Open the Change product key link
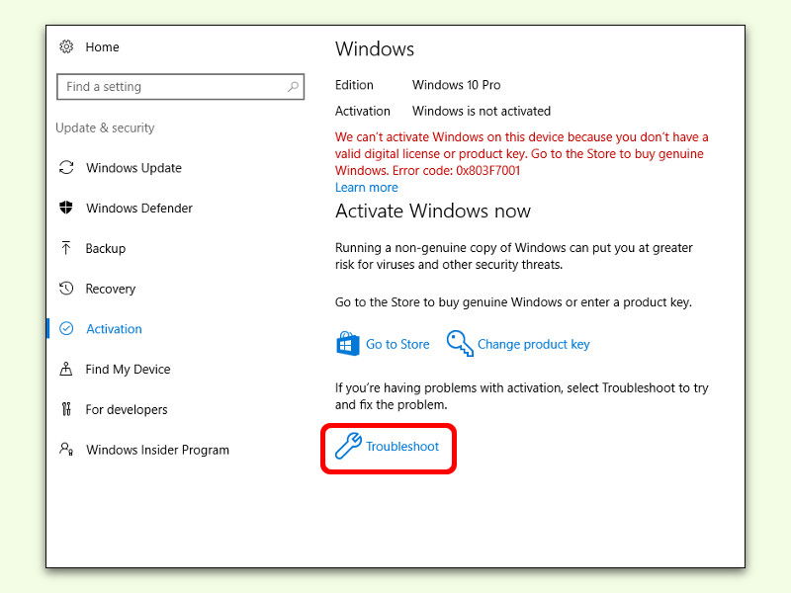The height and width of the screenshot is (593, 791). [x=534, y=344]
